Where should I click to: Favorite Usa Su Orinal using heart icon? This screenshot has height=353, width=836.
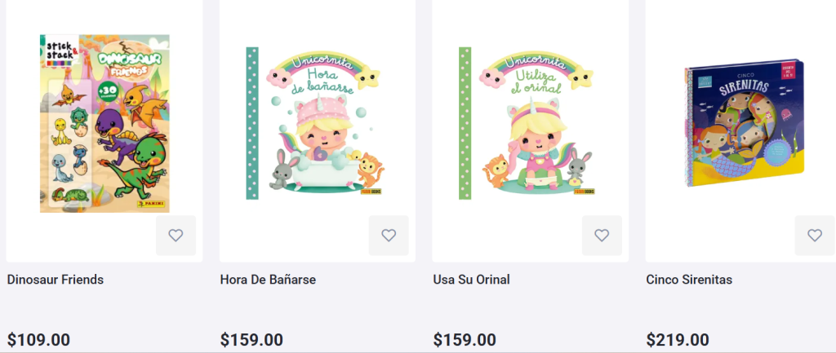(602, 236)
